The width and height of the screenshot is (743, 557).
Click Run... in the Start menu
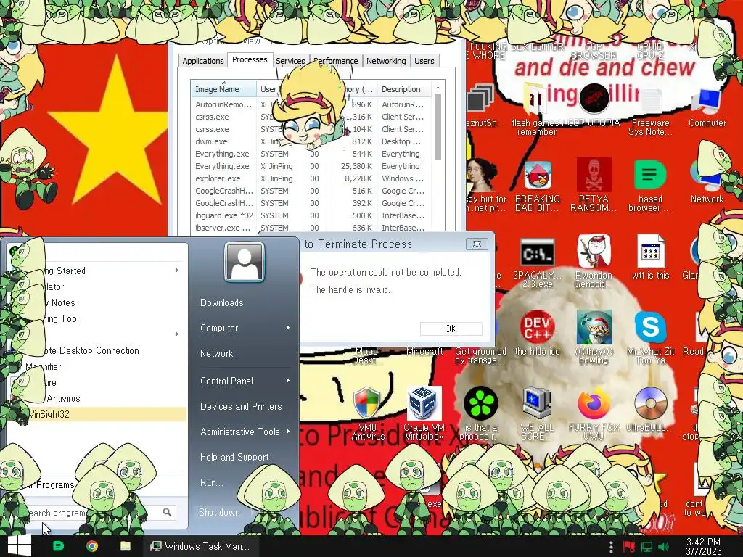pyautogui.click(x=211, y=482)
